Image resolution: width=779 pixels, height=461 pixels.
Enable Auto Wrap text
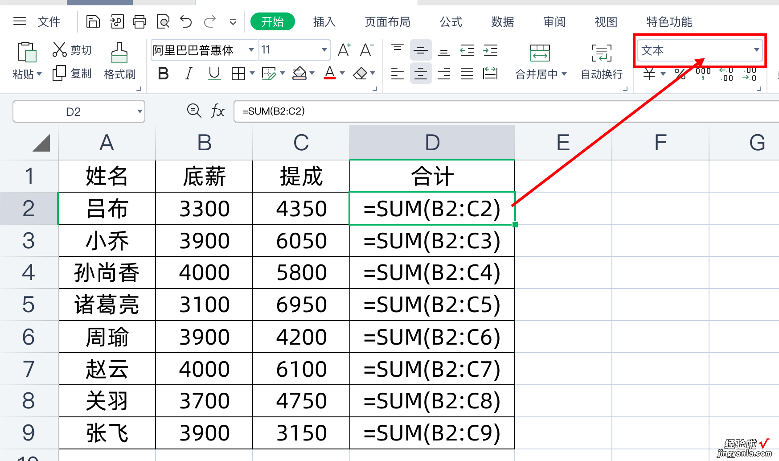click(x=602, y=53)
